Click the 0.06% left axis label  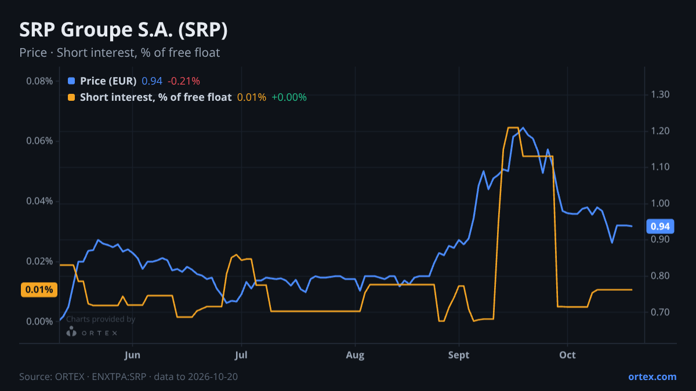[39, 141]
